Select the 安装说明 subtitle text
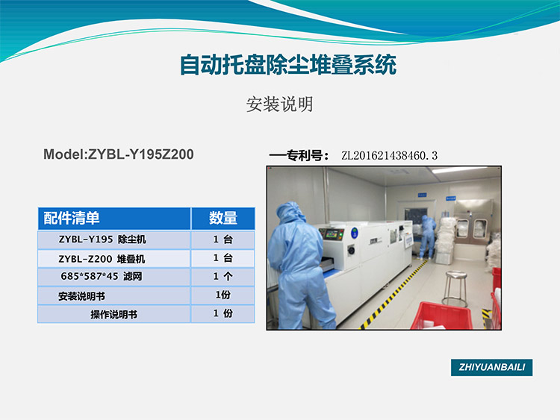Image resolution: width=560 pixels, height=420 pixels. [x=279, y=104]
